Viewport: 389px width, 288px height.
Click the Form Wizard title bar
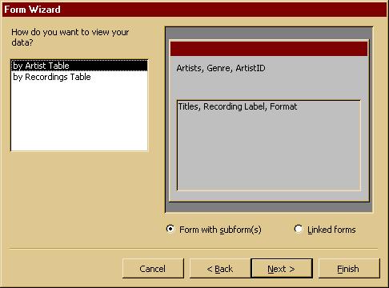[x=194, y=10]
